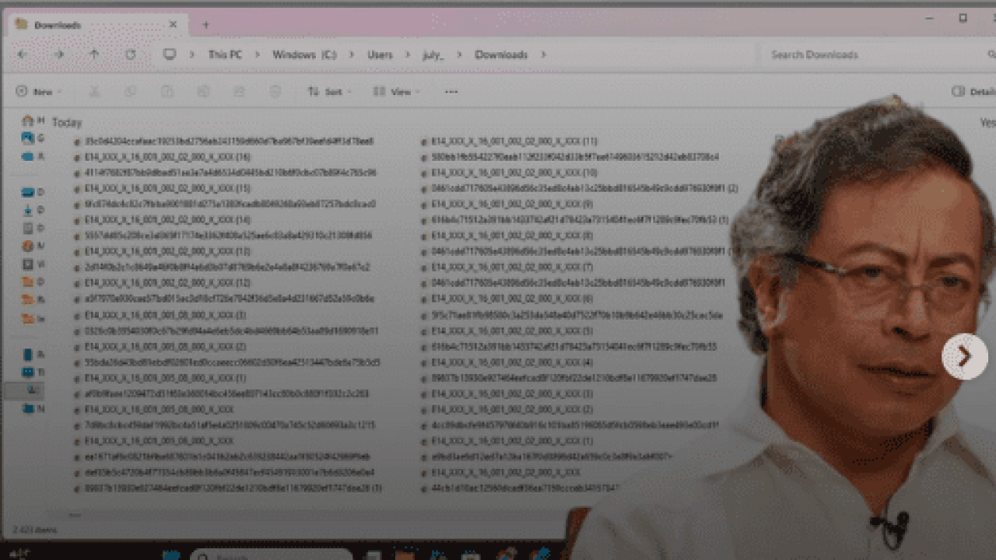This screenshot has width=996, height=560.
Task: Open the Sort dropdown
Action: (x=329, y=92)
